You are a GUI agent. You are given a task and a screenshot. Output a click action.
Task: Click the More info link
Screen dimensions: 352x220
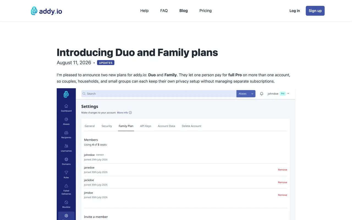122,112
